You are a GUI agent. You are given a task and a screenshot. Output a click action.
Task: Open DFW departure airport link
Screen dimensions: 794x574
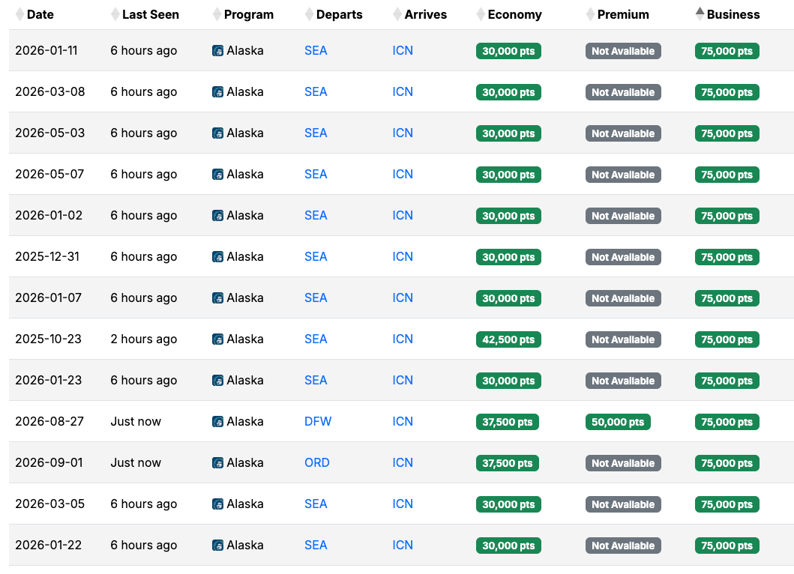(x=318, y=422)
